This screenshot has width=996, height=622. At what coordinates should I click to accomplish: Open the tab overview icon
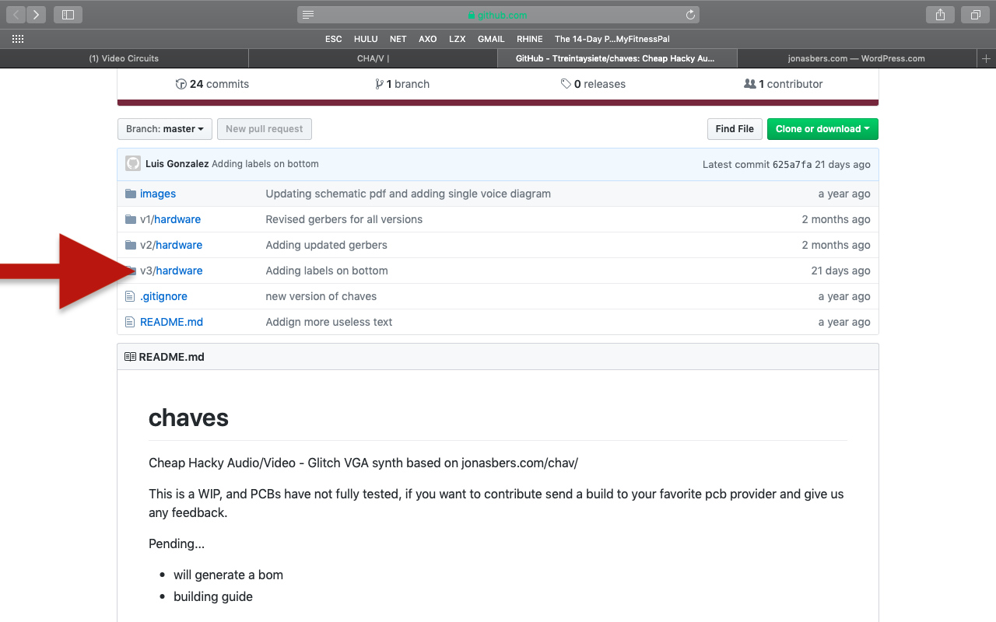pos(975,15)
